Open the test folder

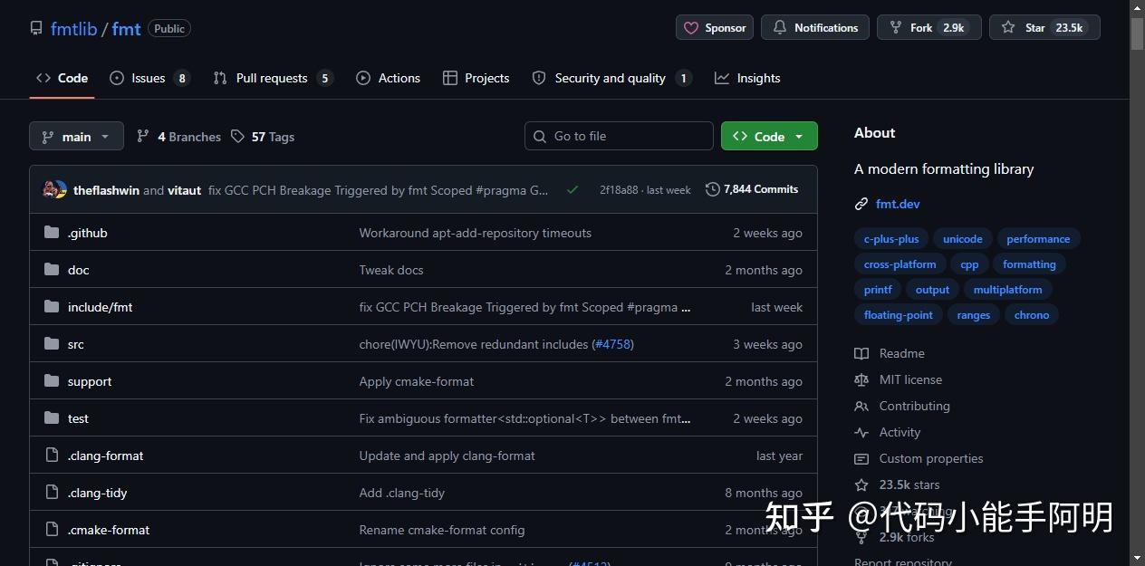pos(79,418)
